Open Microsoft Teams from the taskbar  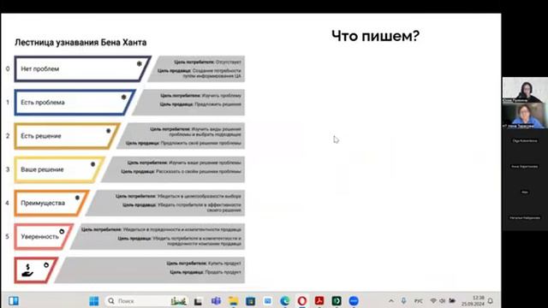point(216,300)
